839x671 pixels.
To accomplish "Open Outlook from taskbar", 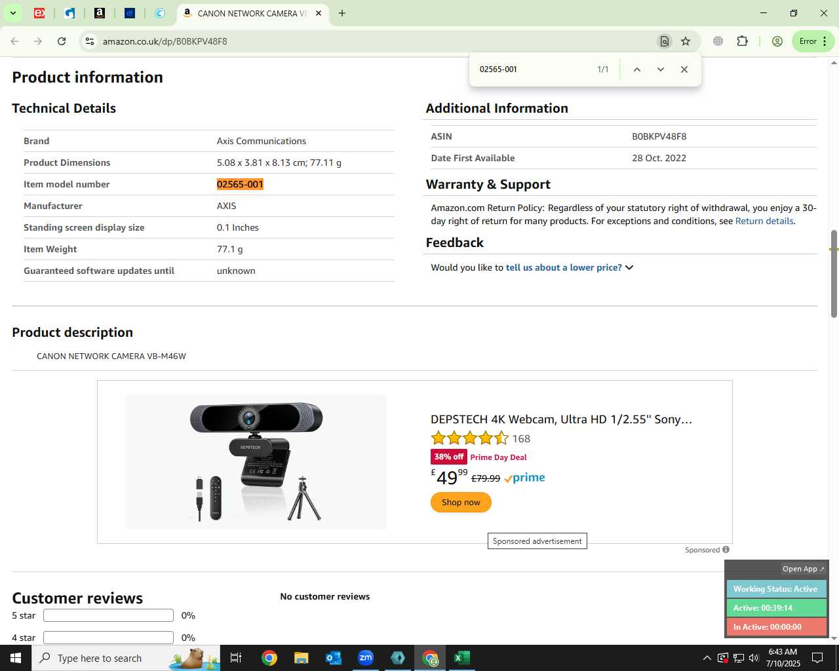I will pyautogui.click(x=334, y=658).
